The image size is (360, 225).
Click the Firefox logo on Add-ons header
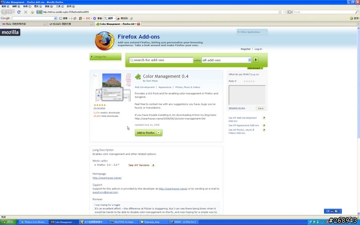(x=105, y=40)
